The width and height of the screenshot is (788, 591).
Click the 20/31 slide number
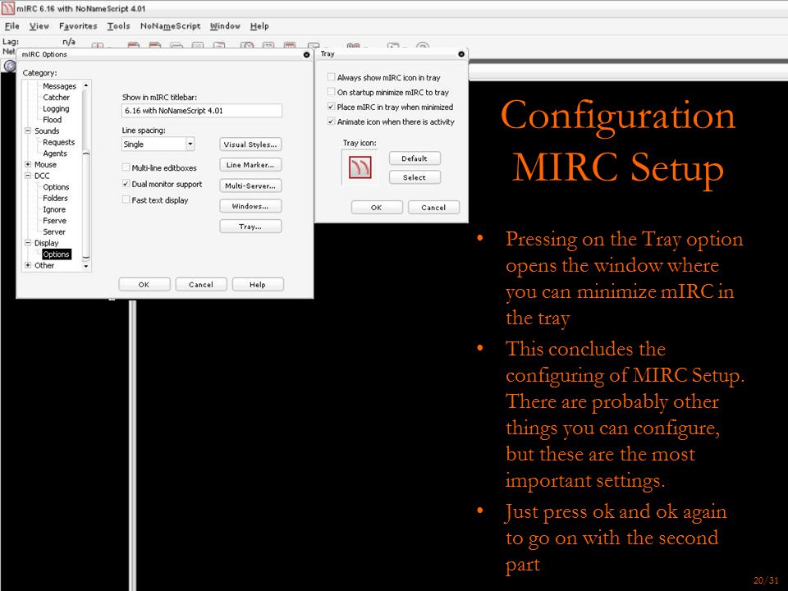[x=766, y=580]
